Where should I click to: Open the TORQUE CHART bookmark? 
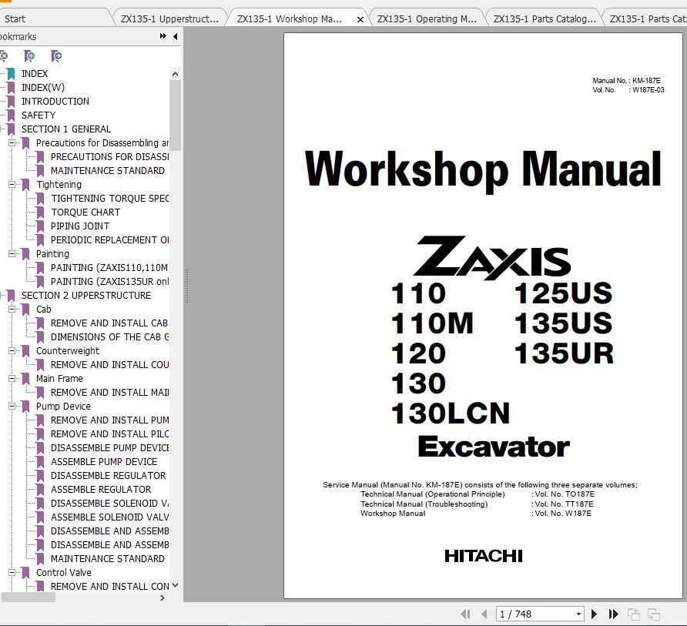[85, 212]
